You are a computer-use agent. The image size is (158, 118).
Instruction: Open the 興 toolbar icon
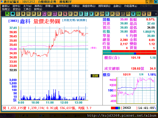112,14
